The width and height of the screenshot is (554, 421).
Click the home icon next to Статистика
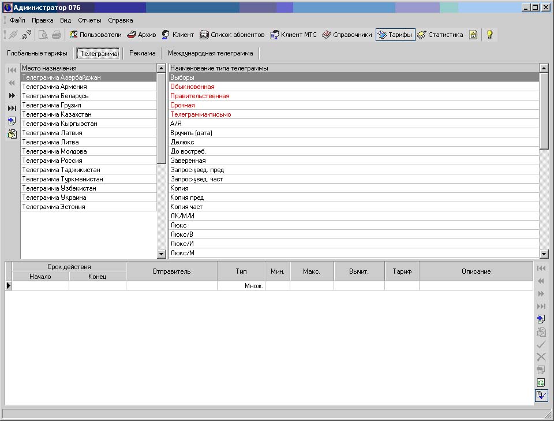(473, 35)
